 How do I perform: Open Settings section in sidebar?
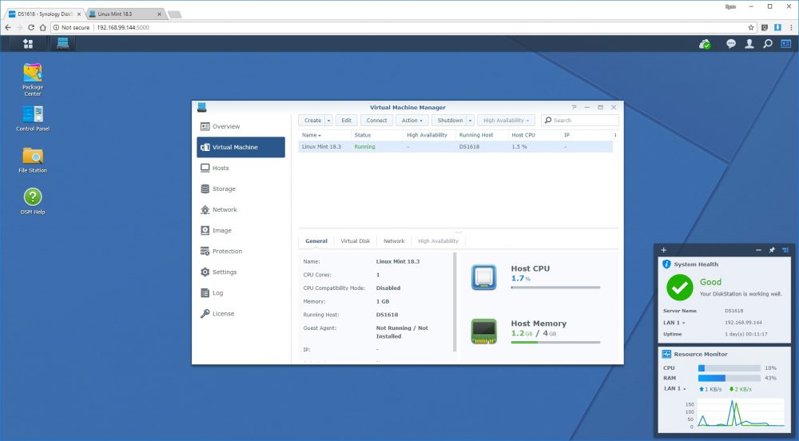tap(240, 272)
